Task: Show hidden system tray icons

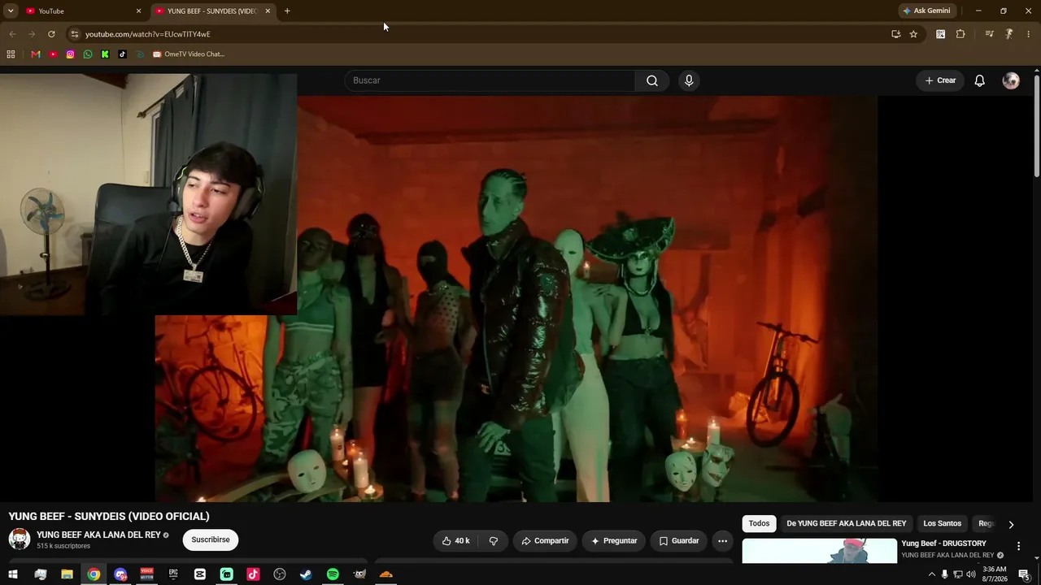Action: pyautogui.click(x=932, y=574)
